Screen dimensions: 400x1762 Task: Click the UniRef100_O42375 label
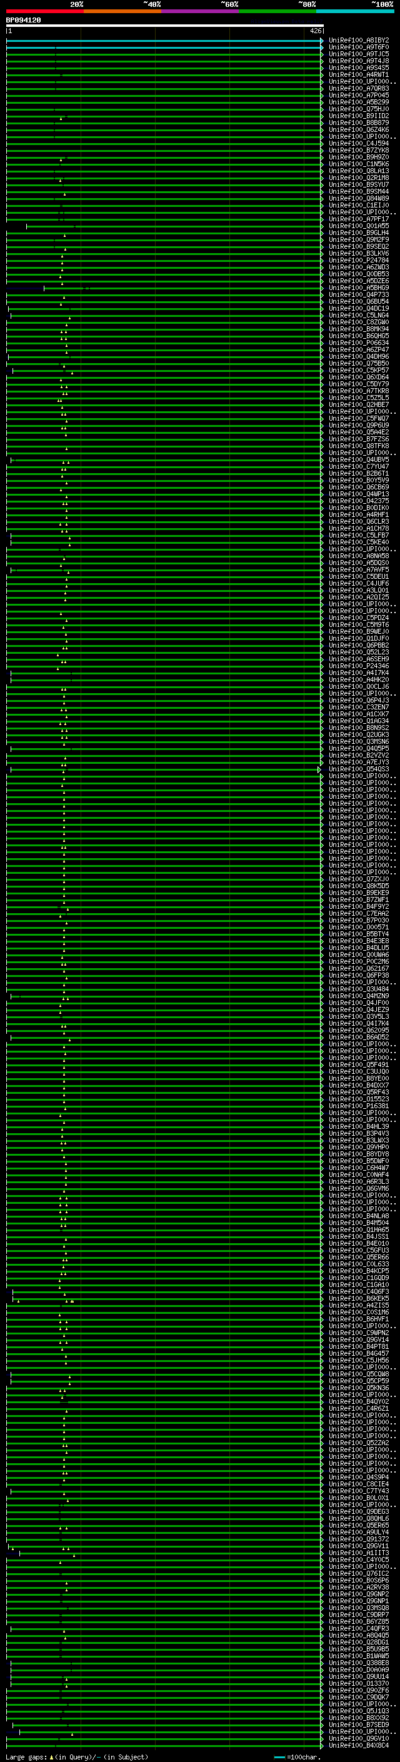[x=359, y=501]
